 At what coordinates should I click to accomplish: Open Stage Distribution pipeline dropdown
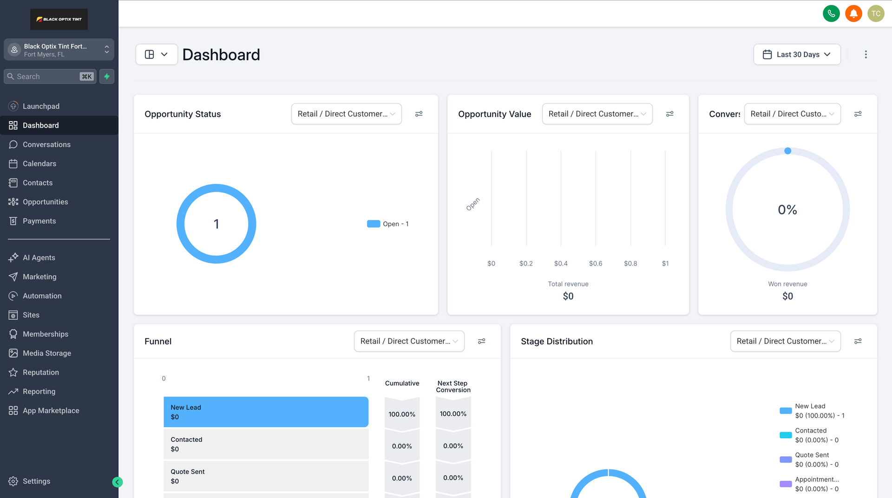click(785, 341)
